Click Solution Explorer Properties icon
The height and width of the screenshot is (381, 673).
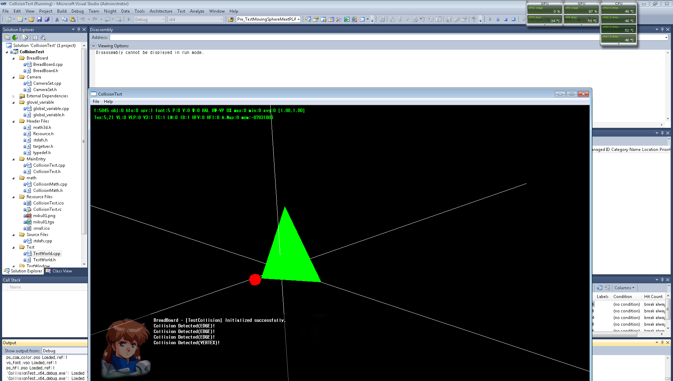[x=7, y=37]
